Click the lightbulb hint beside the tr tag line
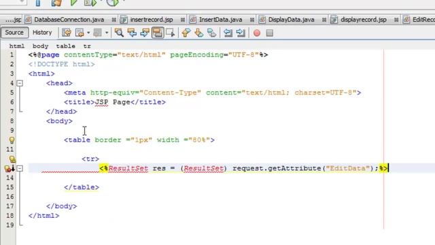Screen dimensions: 435x245 pos(12,159)
